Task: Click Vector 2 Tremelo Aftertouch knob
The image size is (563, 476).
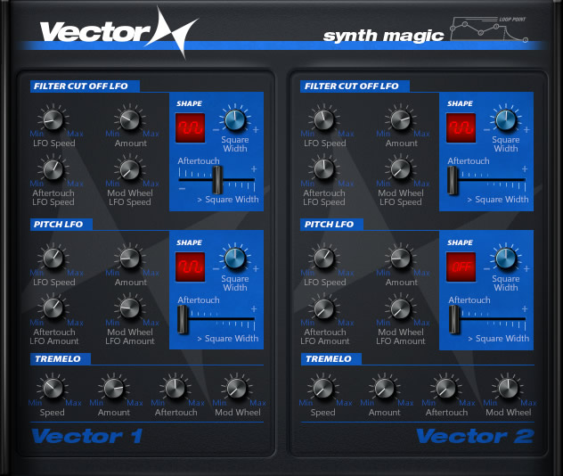Action: click(x=446, y=389)
